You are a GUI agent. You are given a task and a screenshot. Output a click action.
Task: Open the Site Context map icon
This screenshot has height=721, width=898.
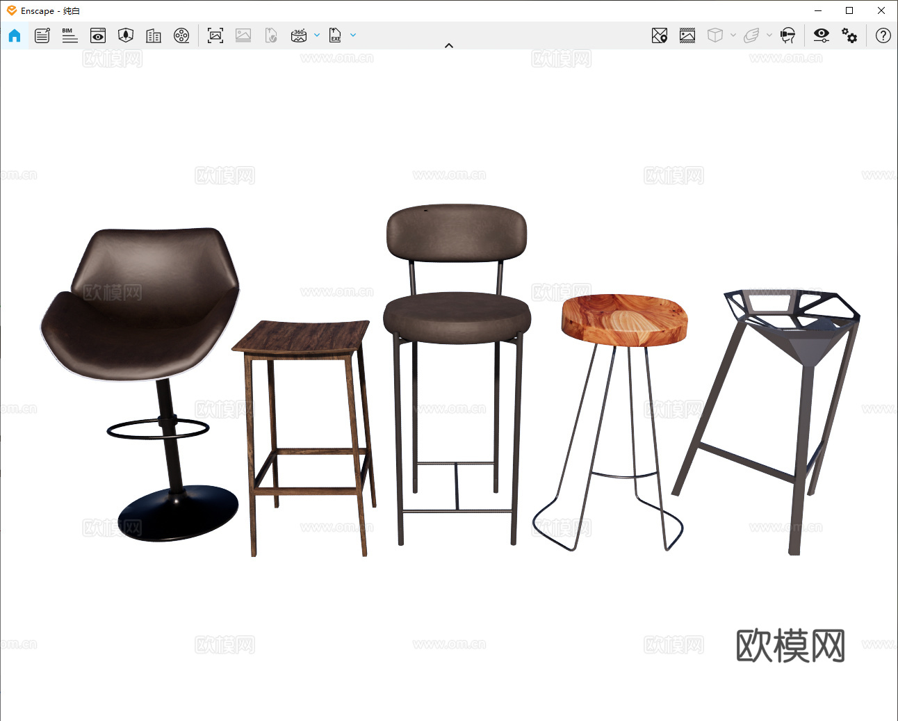click(126, 35)
